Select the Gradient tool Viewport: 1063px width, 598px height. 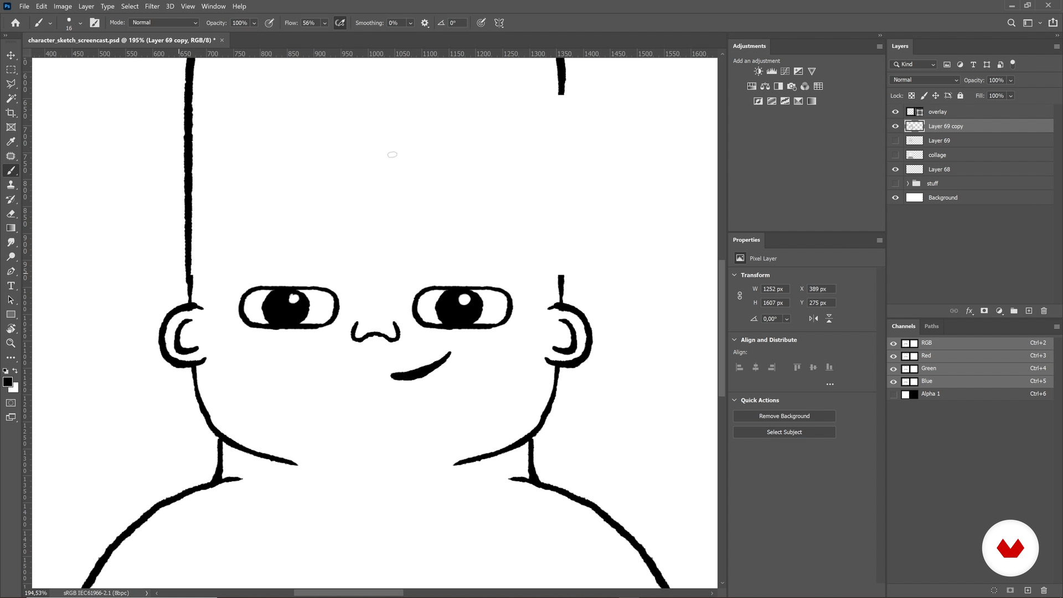11,228
